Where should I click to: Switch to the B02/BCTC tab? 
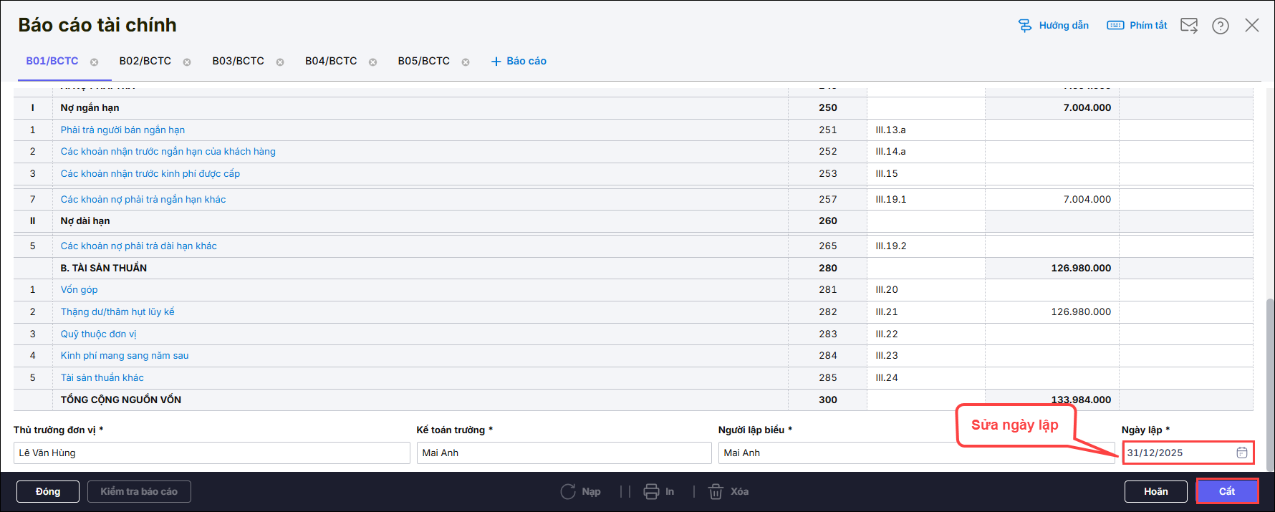pyautogui.click(x=145, y=62)
